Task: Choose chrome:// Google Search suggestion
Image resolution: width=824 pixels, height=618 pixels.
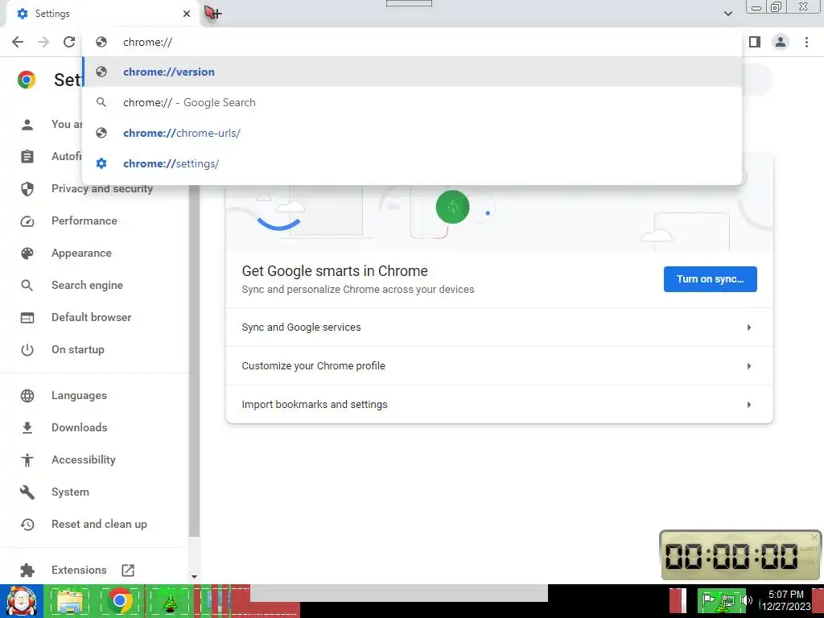Action: (x=412, y=102)
